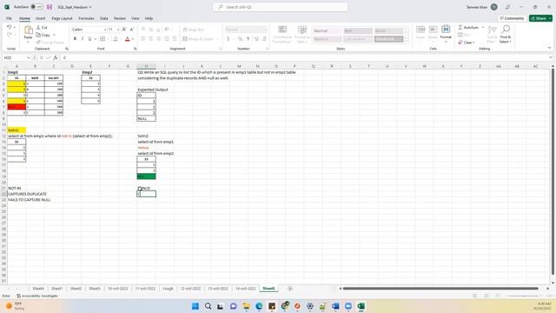Click the zoom slider in status bar
Image resolution: width=556 pixels, height=313 pixels.
tap(524, 296)
